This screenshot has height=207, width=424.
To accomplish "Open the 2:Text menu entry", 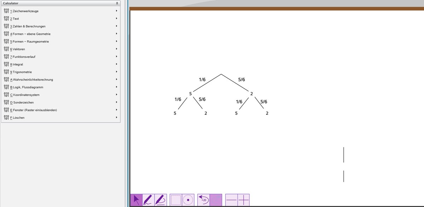I will pos(61,19).
